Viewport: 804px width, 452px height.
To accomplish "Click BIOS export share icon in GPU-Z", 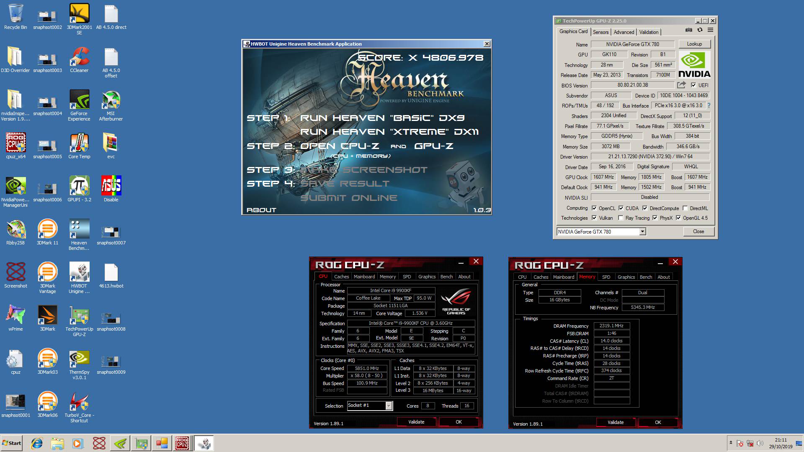I will tap(682, 85).
